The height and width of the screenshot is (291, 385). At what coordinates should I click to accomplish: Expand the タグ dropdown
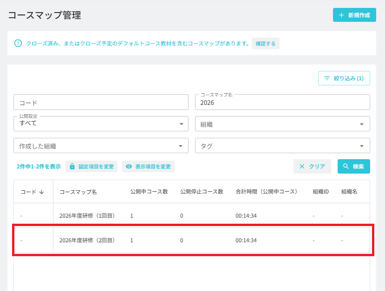tap(282, 146)
